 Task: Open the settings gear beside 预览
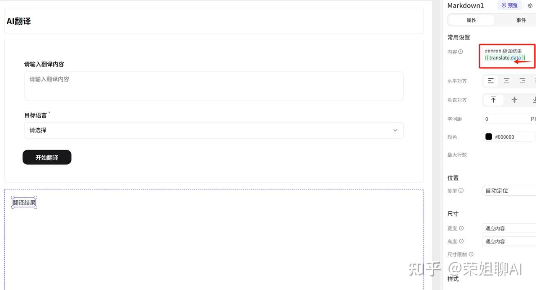tap(530, 6)
